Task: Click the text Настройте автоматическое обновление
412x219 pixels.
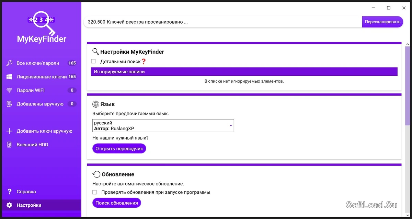Action: click(138, 184)
